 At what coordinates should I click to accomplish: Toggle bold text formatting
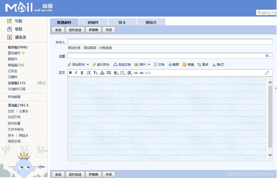(70, 73)
